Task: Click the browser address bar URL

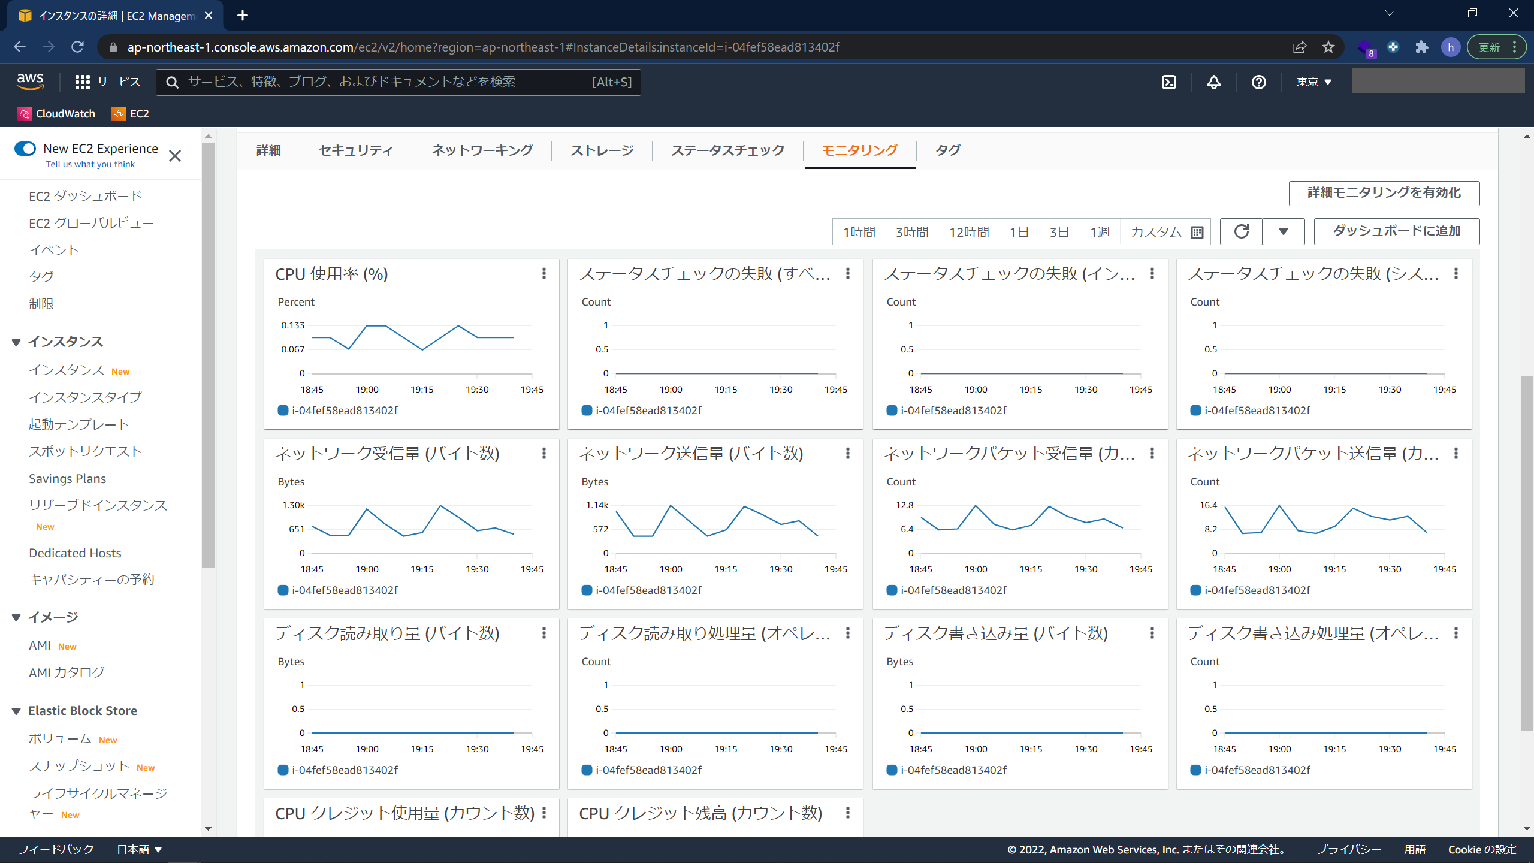Action: click(483, 47)
